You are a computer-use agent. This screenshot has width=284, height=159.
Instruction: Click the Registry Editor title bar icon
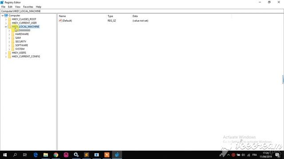(2, 2)
